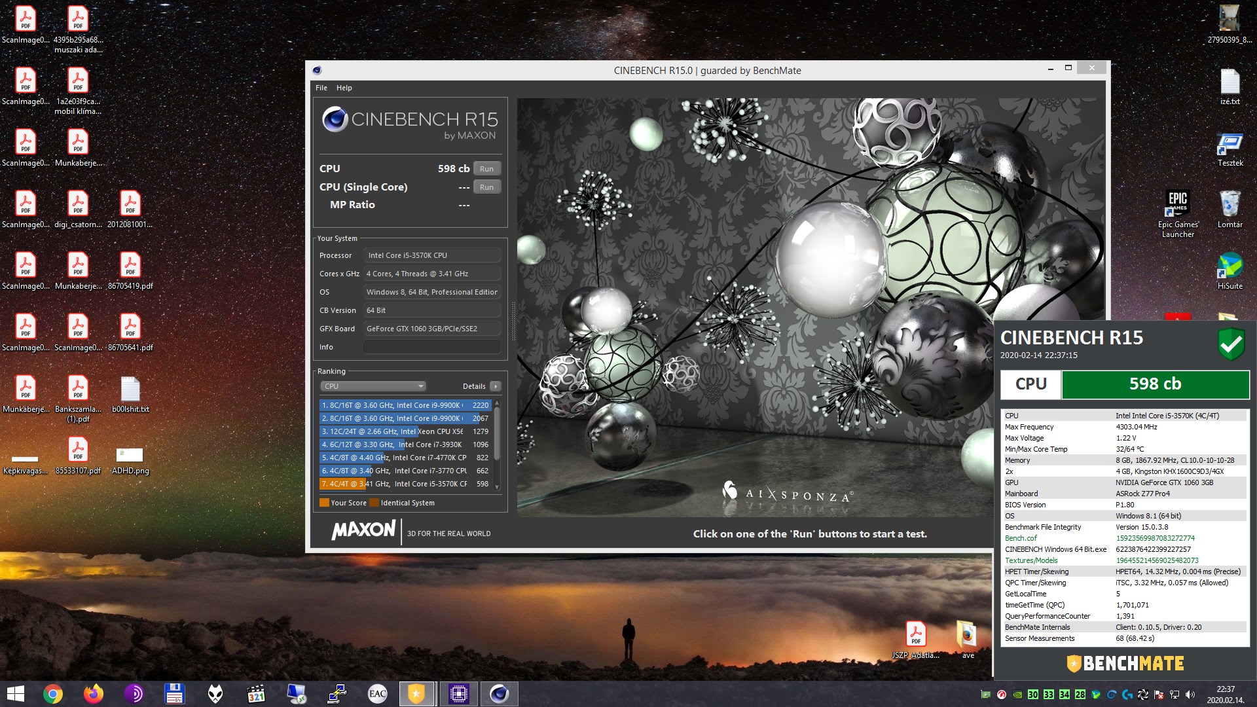Open the Help menu in Cinebench
This screenshot has width=1257, height=707.
[x=344, y=88]
